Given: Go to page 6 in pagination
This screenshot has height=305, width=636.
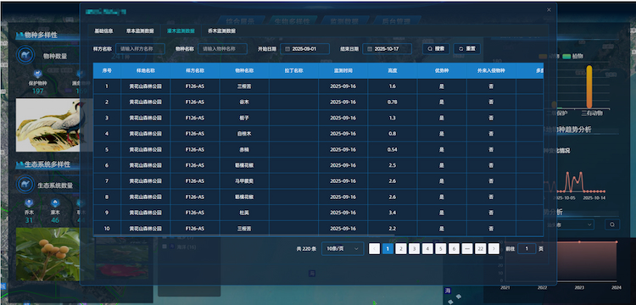Looking at the screenshot, I should tap(454, 249).
